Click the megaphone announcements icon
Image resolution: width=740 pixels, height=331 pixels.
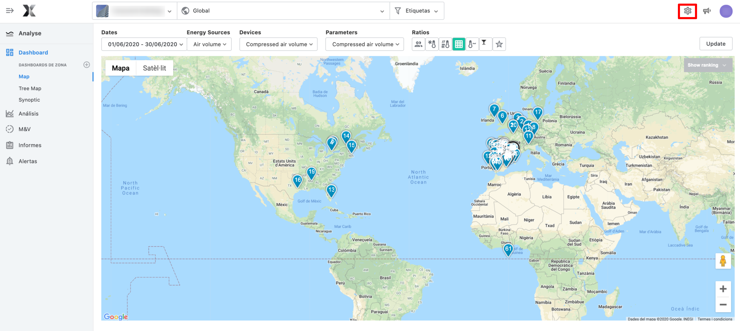coord(706,11)
